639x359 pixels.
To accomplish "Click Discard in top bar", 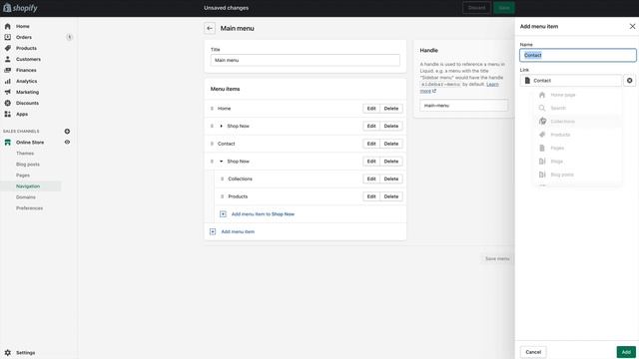I will click(x=477, y=8).
